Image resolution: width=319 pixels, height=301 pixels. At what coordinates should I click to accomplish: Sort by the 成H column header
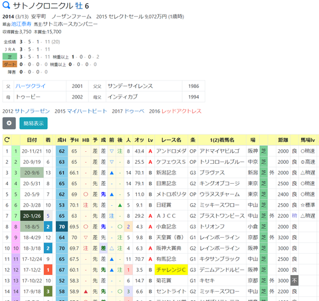click(62, 140)
